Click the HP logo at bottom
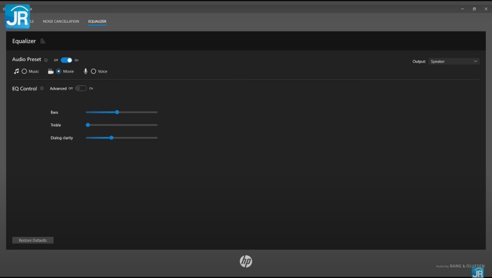Screen dimensions: 492x278 (246, 261)
